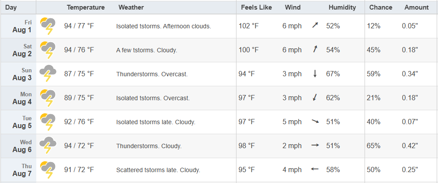Screen dimensions: 438x183
Task: Click the 65% chance value for Aug 6
Action: pyautogui.click(x=373, y=146)
